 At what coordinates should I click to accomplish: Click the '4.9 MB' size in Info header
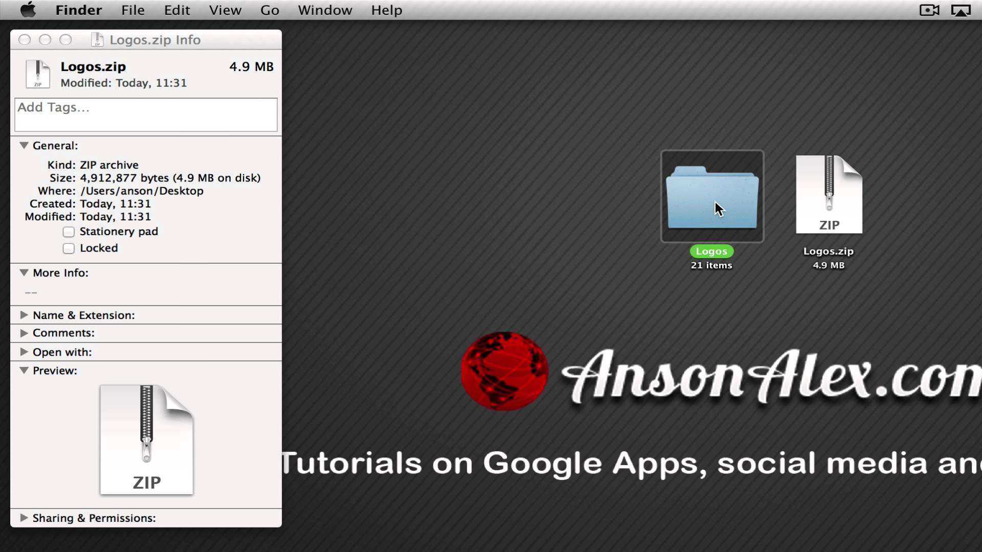(251, 67)
